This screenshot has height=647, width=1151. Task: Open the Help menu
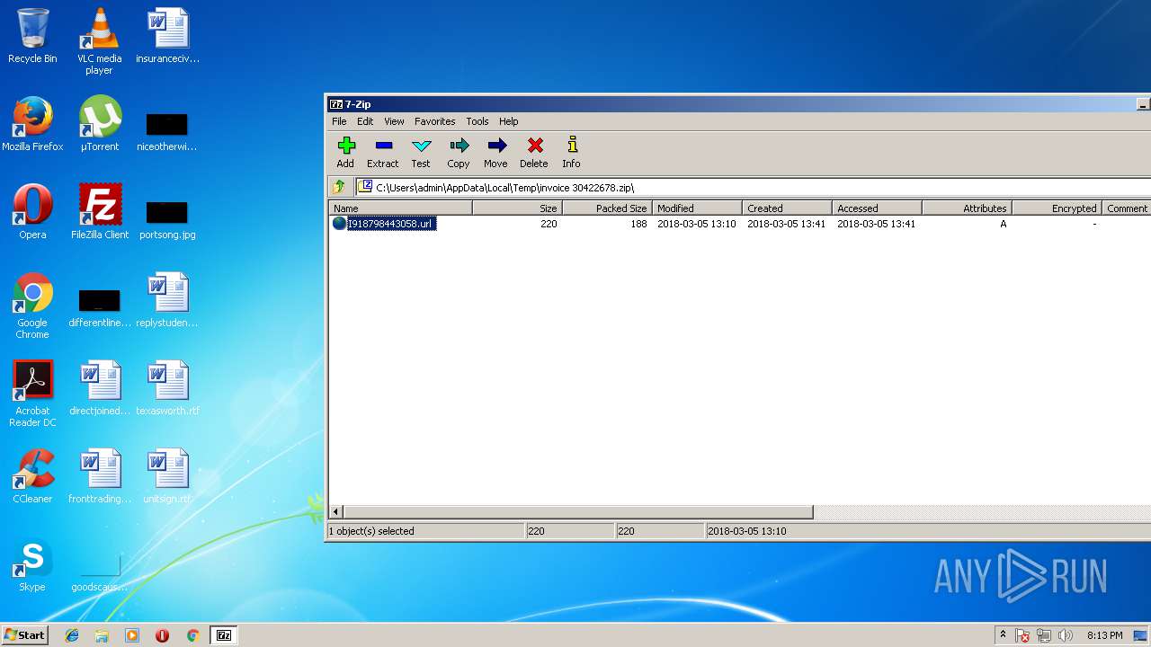[509, 121]
